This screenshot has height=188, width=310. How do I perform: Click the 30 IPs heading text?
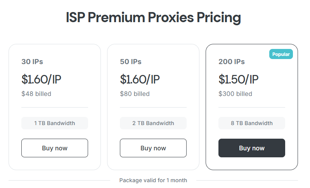pos(32,62)
